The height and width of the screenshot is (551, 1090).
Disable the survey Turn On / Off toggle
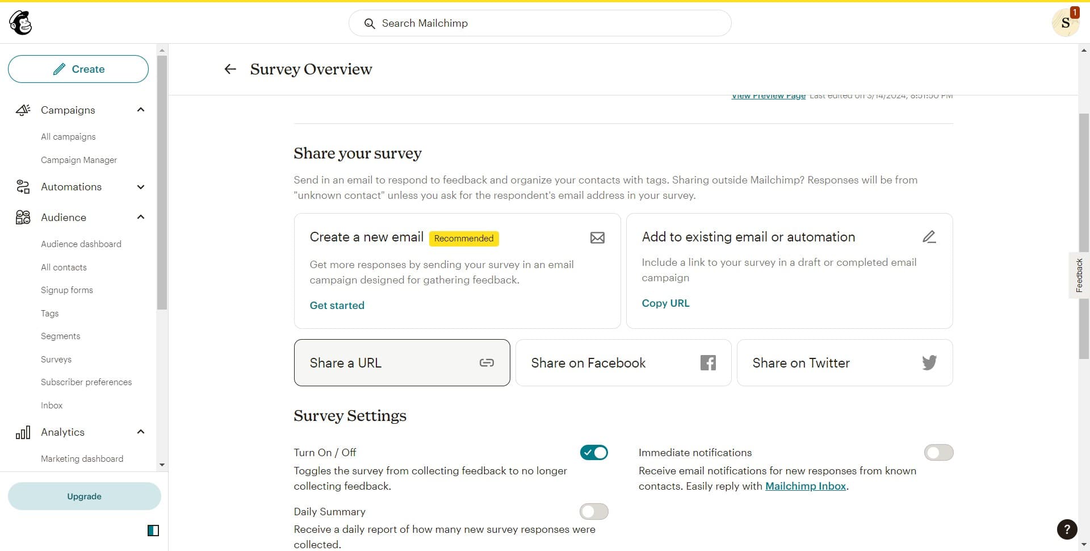tap(593, 452)
